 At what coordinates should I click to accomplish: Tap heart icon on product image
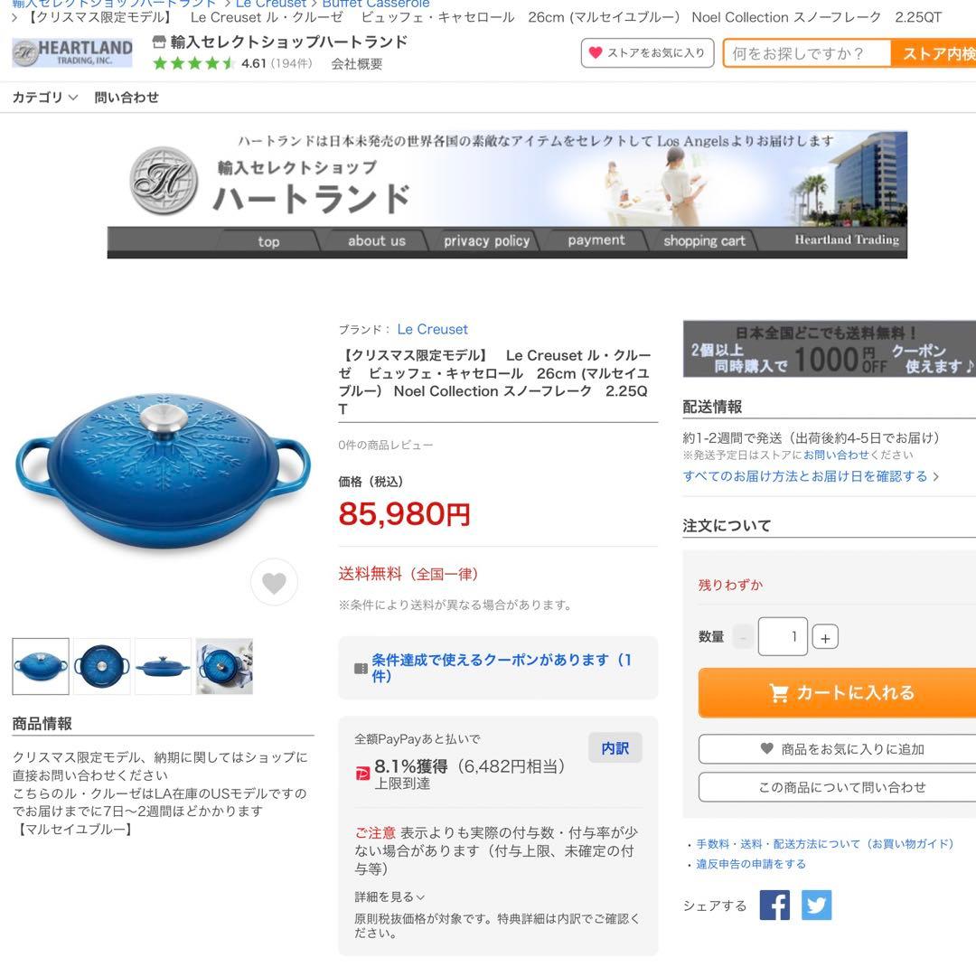274,582
